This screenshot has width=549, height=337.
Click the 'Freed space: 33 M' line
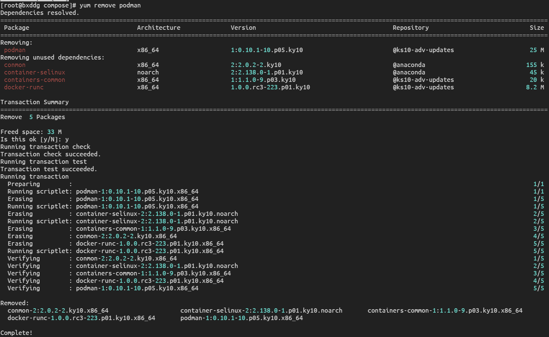(31, 132)
